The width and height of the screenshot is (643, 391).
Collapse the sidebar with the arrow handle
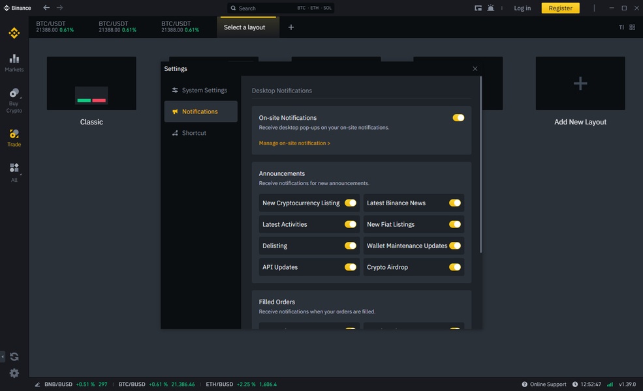tap(3, 356)
